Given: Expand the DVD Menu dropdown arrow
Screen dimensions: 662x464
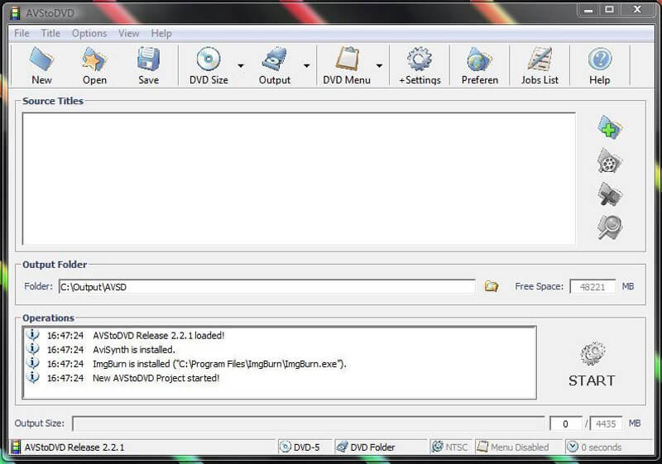Looking at the screenshot, I should click(379, 65).
